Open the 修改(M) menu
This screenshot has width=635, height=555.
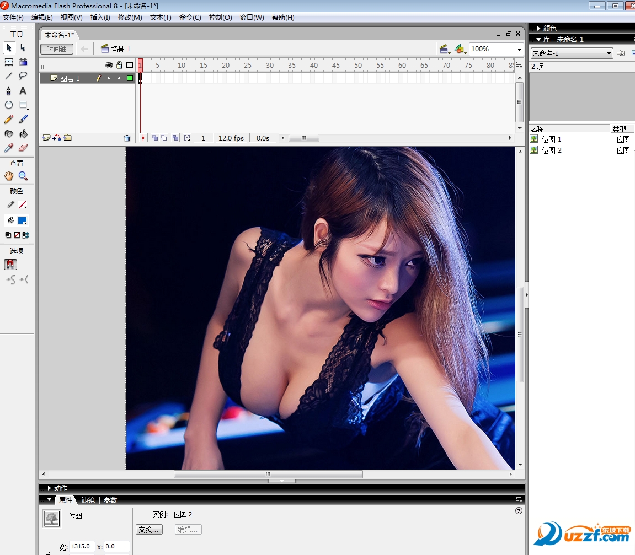click(x=130, y=18)
